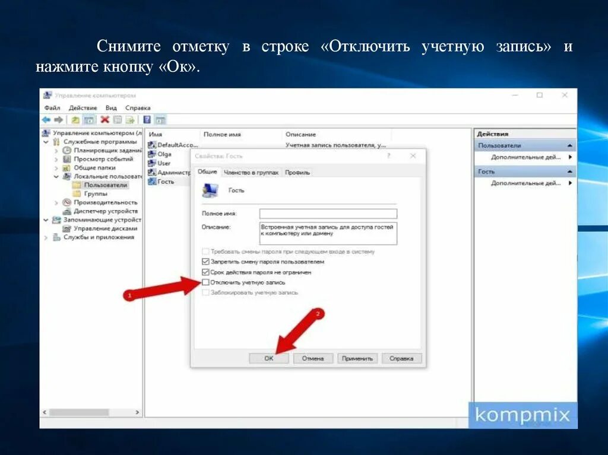
Task: Expand the Общие папки node
Action: [x=56, y=168]
